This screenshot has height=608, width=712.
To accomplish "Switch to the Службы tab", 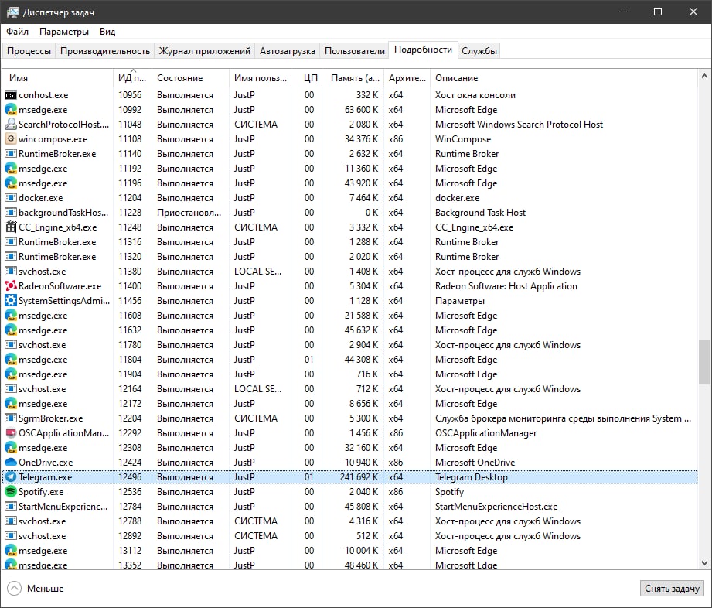I will 479,51.
